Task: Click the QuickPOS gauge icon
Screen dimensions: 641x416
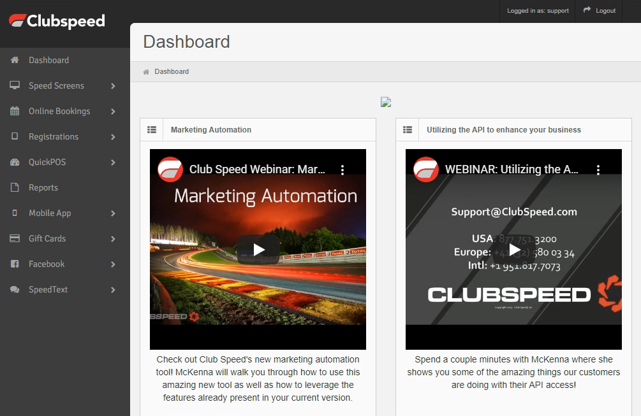Action: [15, 162]
